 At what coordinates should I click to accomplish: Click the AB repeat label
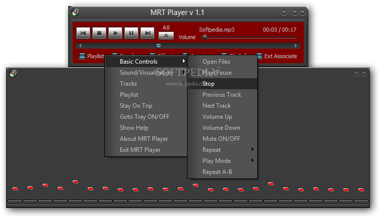coord(166,28)
